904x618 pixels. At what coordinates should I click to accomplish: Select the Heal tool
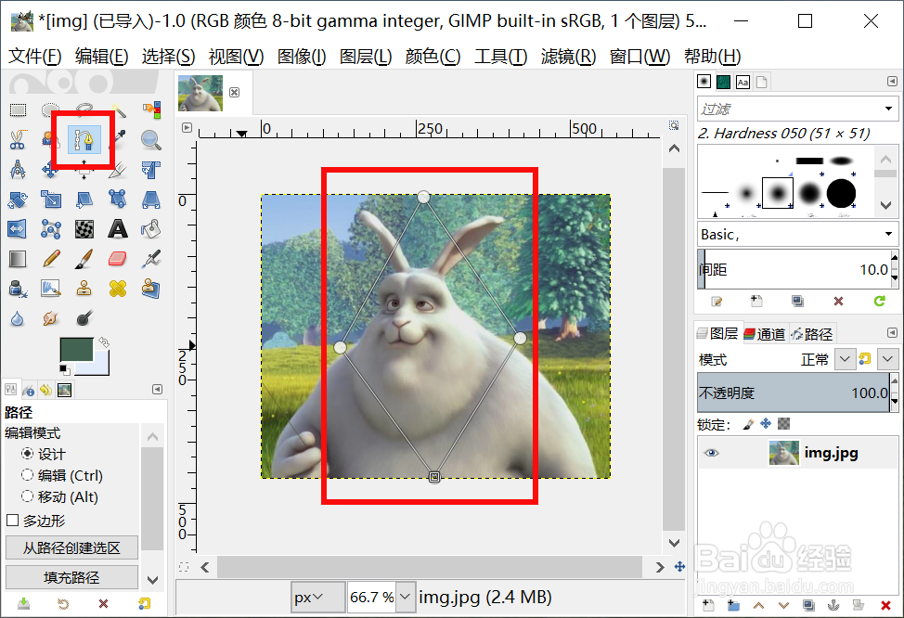(118, 289)
